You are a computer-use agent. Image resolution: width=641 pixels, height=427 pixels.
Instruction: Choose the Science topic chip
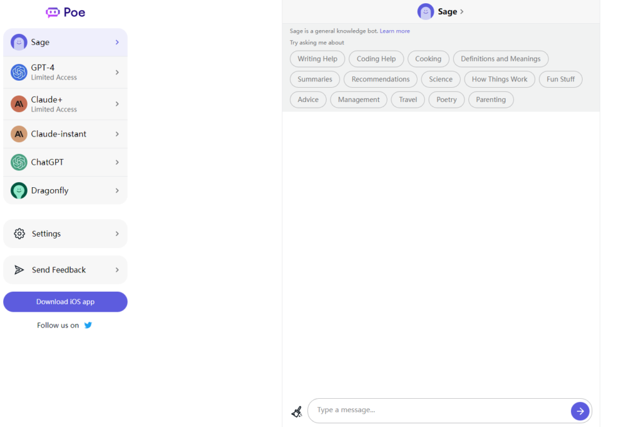[x=441, y=80]
